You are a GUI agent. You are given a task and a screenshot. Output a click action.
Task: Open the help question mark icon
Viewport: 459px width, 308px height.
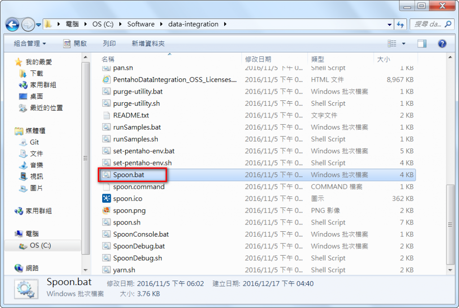click(442, 43)
